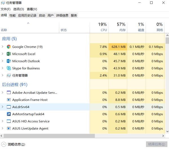Select the Google Chrome process icon
Viewport: 169px width, 149px height.
(9, 47)
